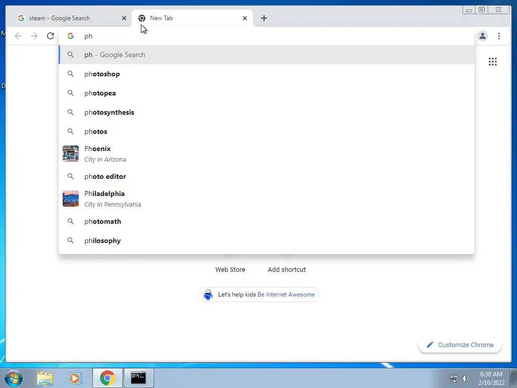The image size is (517, 388).
Task: Select the photo editor suggestion
Action: coord(267,176)
